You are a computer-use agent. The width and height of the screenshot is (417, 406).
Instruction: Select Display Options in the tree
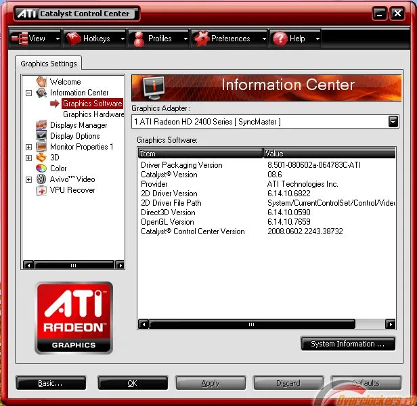(x=74, y=136)
